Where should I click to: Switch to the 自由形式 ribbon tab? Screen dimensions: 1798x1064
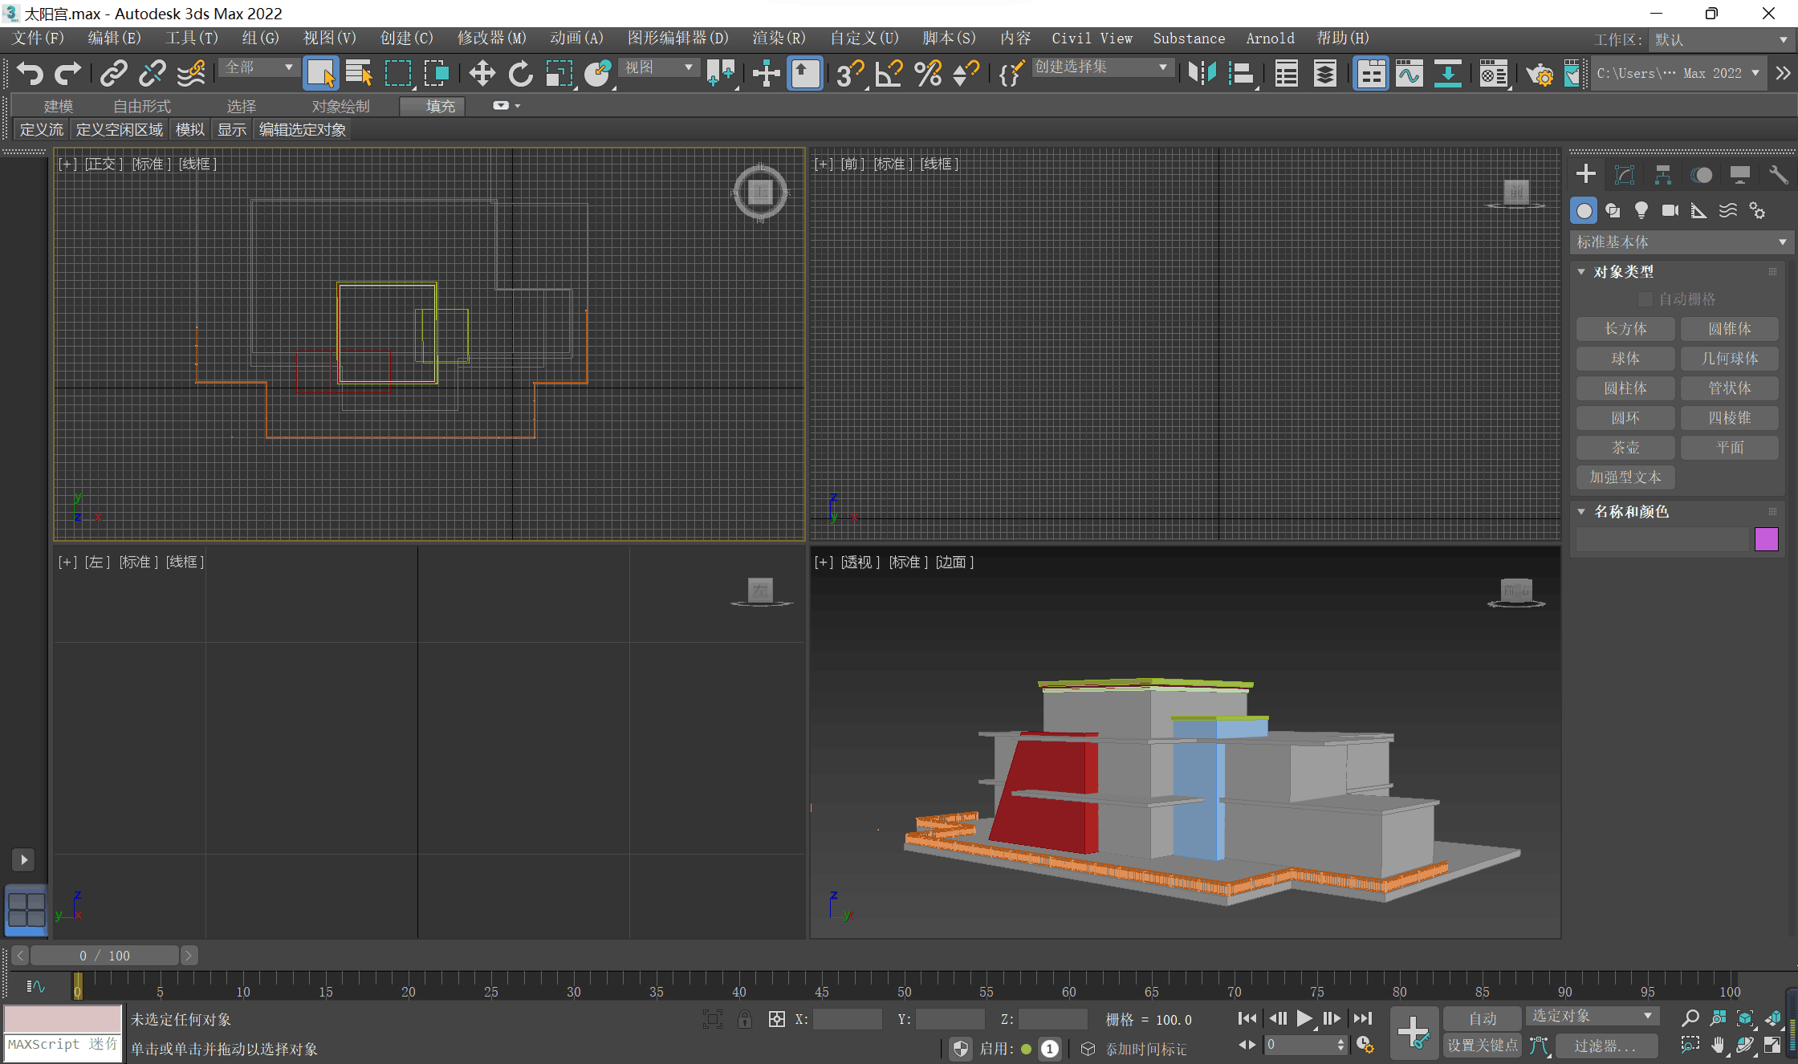click(x=142, y=106)
